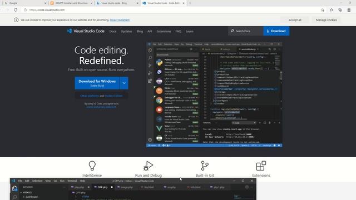Open the Go menu in the VS Code window
The width and height of the screenshot is (356, 200).
[56, 181]
